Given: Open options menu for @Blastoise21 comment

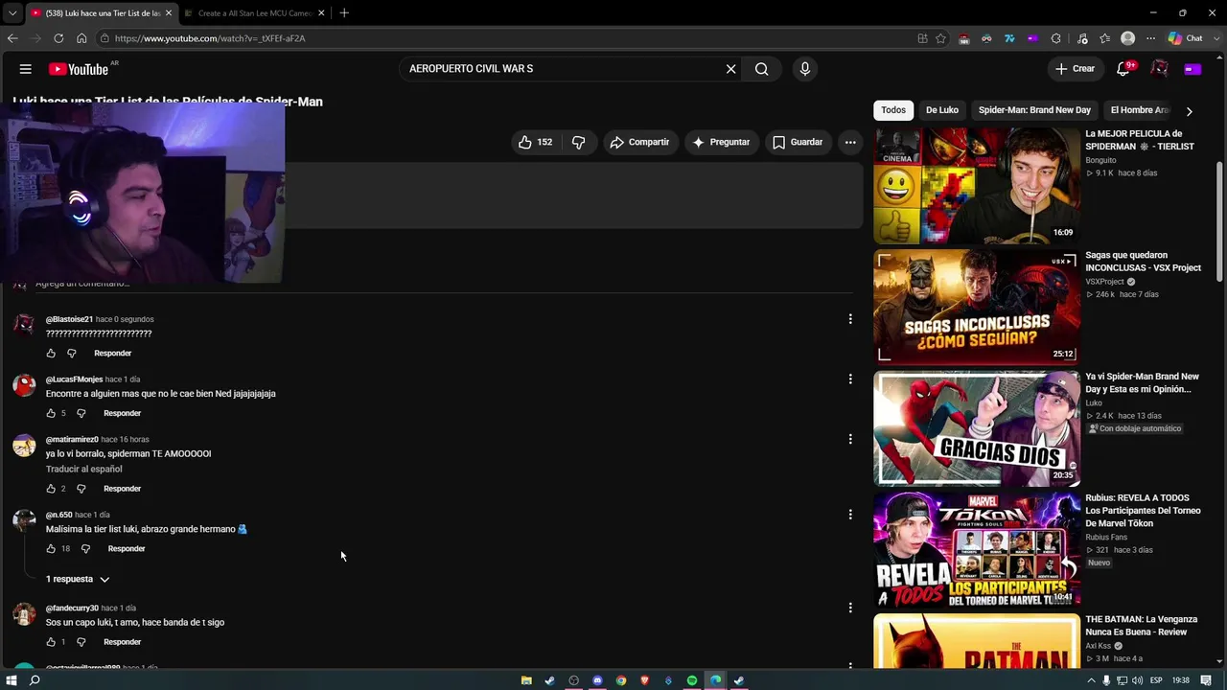Looking at the screenshot, I should tap(849, 319).
